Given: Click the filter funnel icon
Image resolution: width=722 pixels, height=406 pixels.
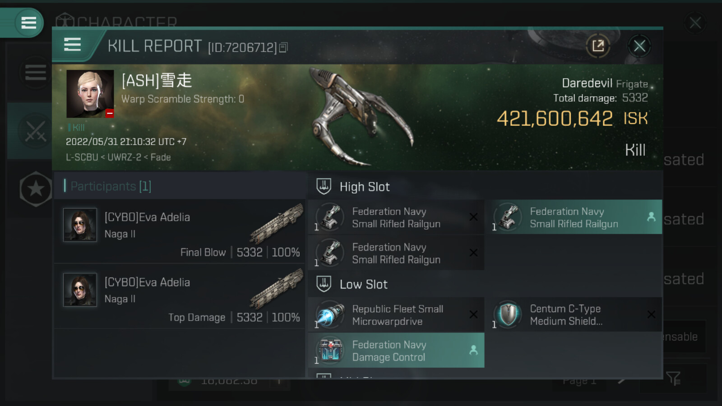Looking at the screenshot, I should 673,378.
